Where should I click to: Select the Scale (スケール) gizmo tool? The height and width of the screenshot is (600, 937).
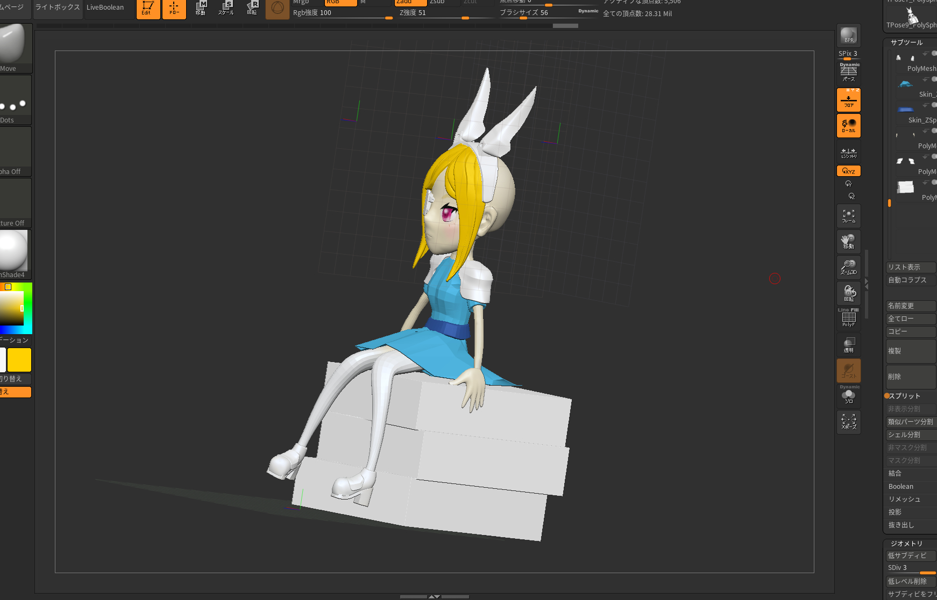[226, 8]
